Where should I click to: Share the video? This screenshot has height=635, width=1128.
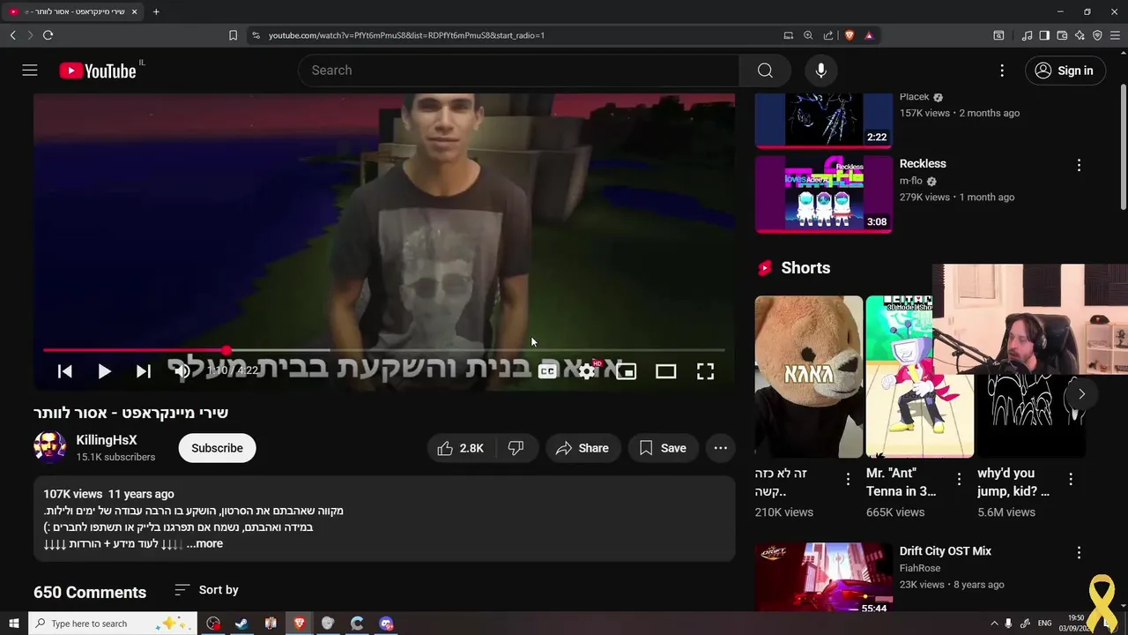click(x=582, y=448)
